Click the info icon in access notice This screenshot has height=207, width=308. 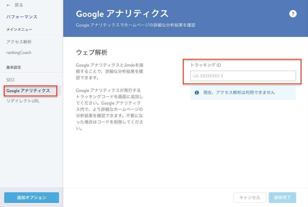pos(197,93)
